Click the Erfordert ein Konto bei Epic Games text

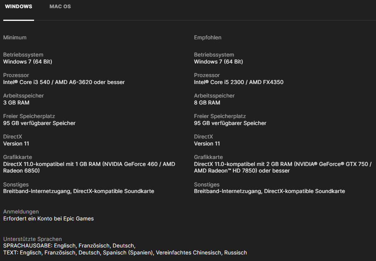(x=48, y=218)
